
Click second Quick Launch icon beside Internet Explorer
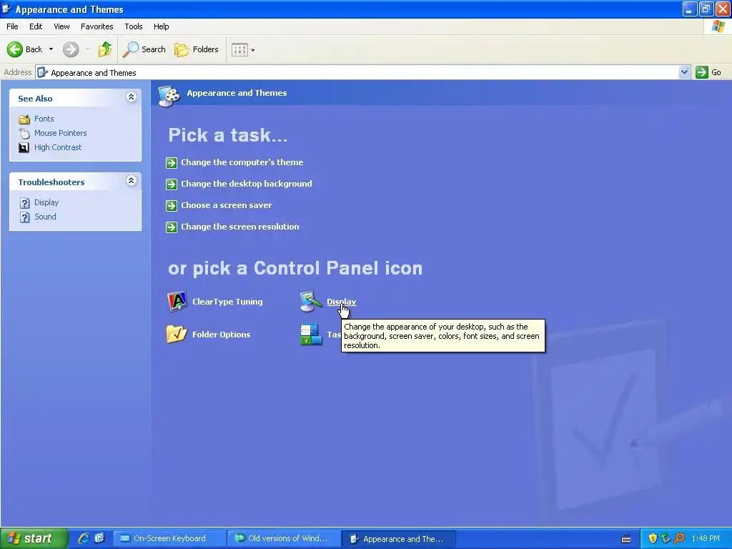click(99, 538)
